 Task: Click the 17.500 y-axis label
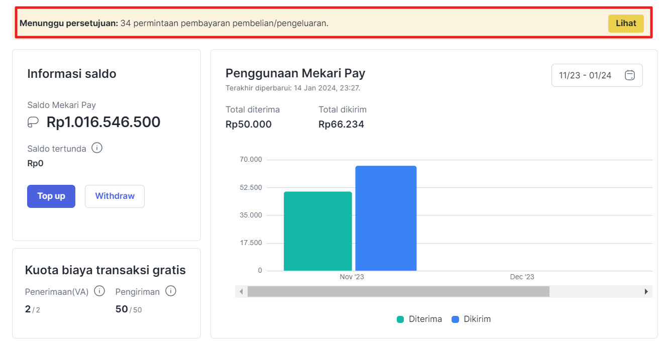pos(251,243)
